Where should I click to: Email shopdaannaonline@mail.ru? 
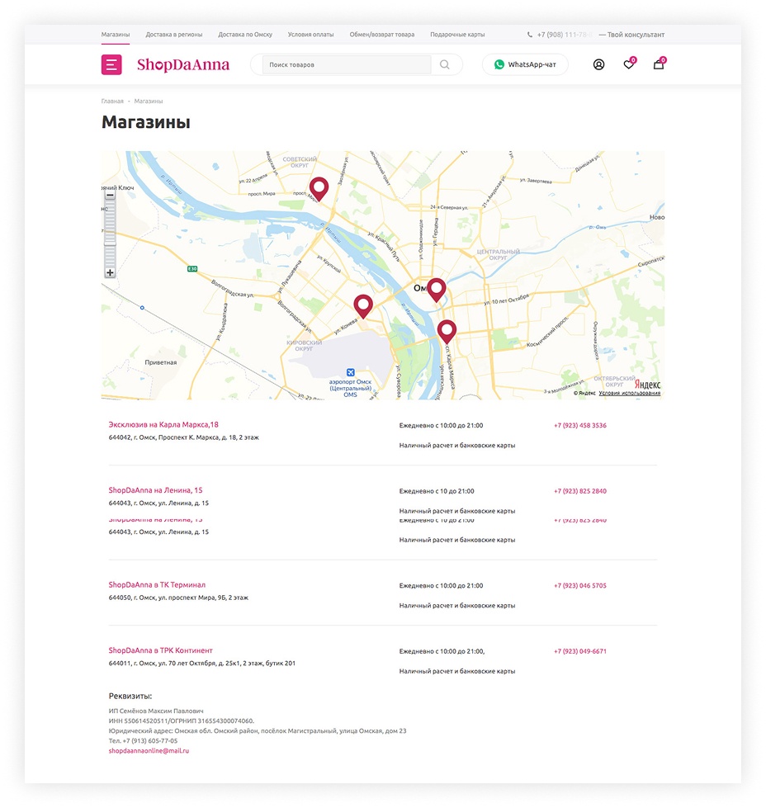(x=149, y=751)
